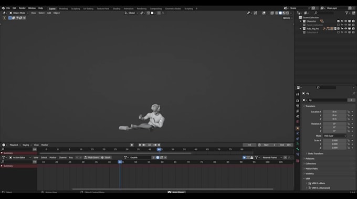This screenshot has height=199, width=357.
Task: Switch to the Sculpting workspace tab
Action: click(x=76, y=8)
